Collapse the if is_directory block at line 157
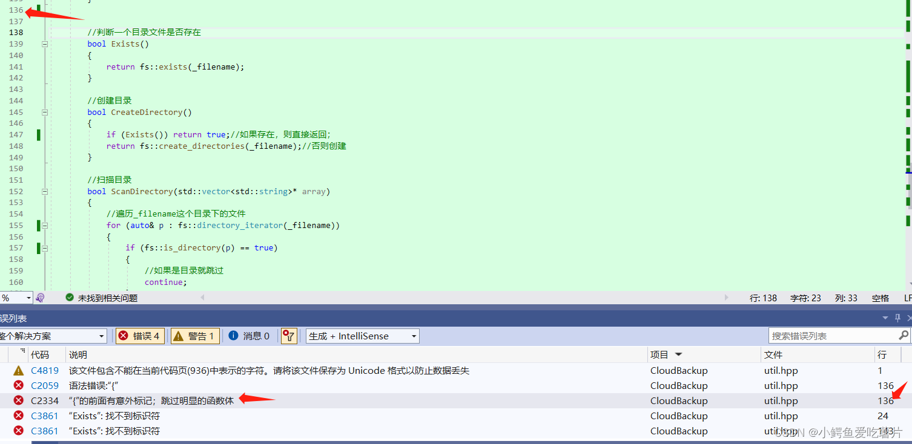The width and height of the screenshot is (912, 444). [44, 248]
